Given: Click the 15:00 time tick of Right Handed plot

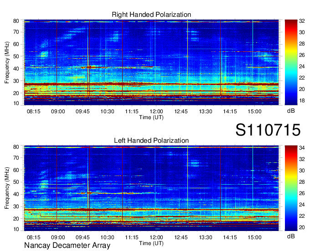Looking at the screenshot, I should (x=254, y=111).
